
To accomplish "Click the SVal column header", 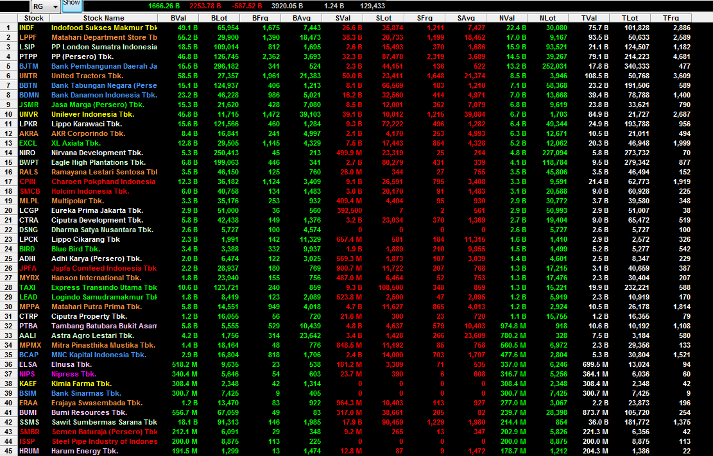I will coord(343,18).
